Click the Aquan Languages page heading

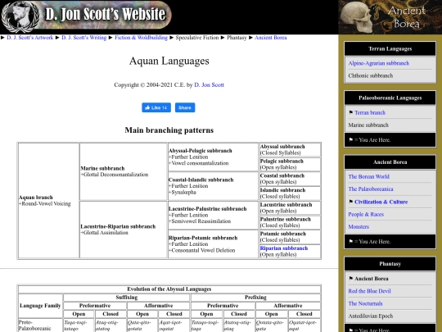coord(169,61)
